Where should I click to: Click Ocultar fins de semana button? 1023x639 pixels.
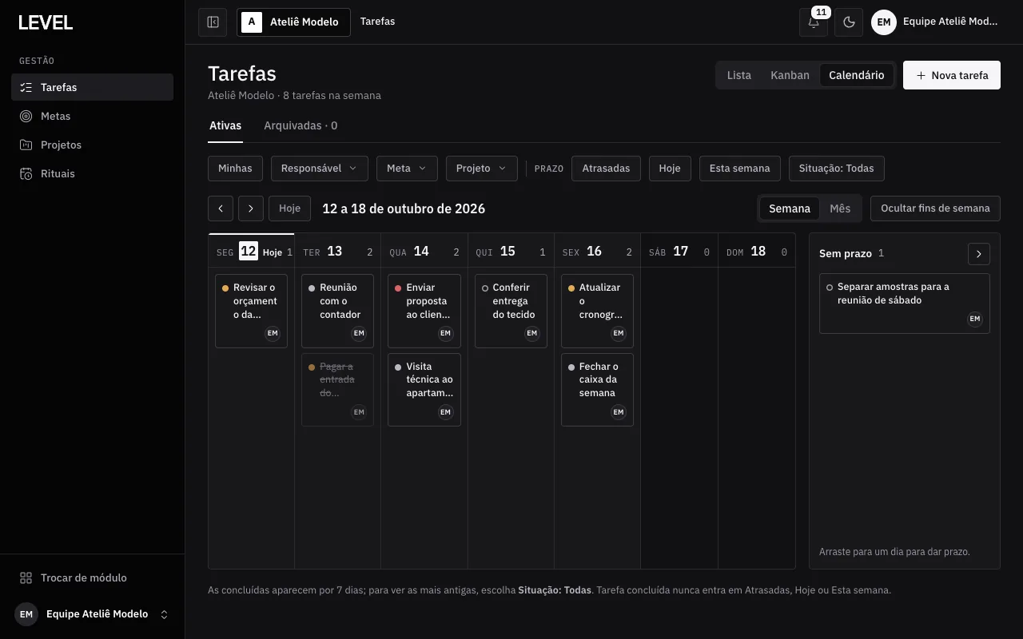[x=935, y=208]
